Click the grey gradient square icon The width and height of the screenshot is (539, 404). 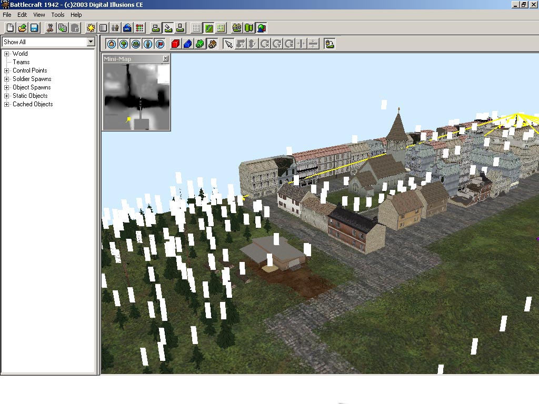(x=103, y=28)
